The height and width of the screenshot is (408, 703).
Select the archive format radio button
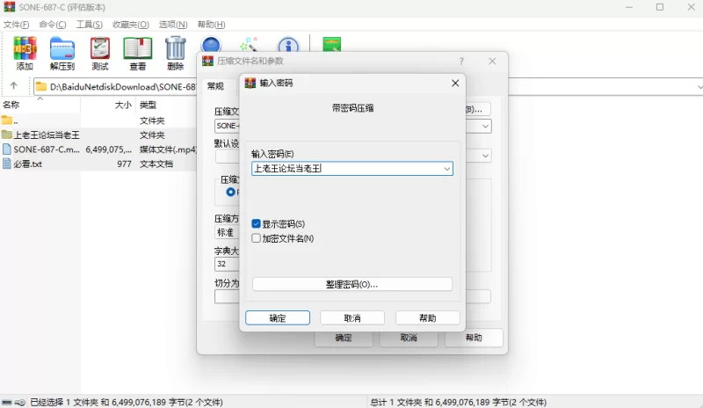click(x=230, y=192)
